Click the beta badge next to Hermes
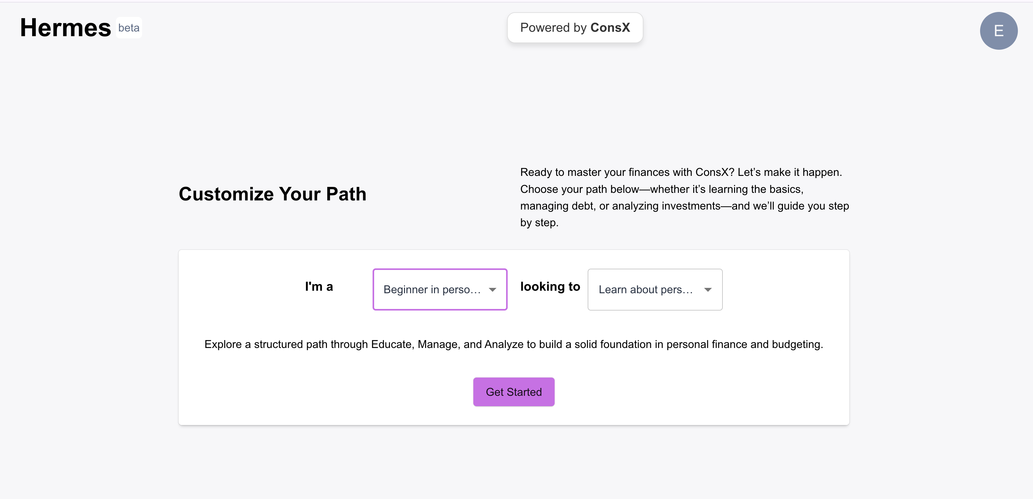Screen dimensions: 1033x499 coord(129,28)
